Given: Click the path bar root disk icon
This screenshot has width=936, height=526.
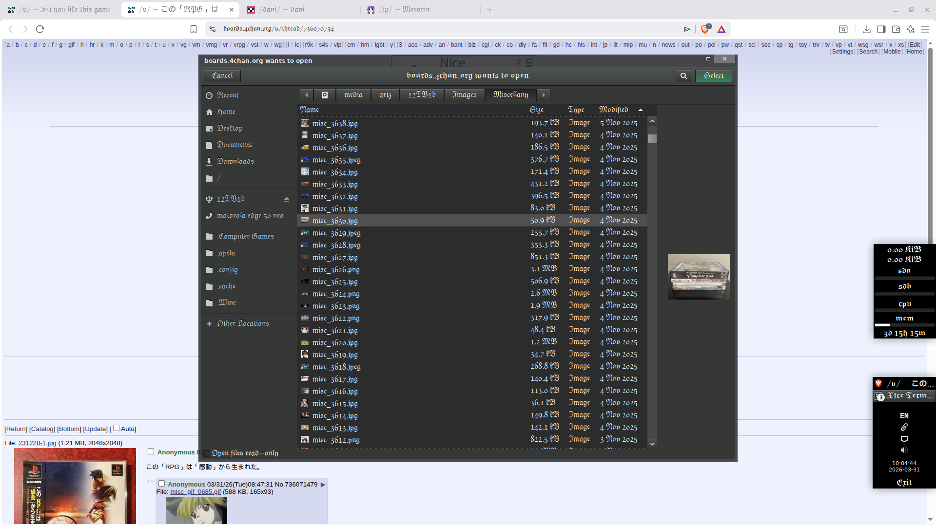Looking at the screenshot, I should (325, 95).
